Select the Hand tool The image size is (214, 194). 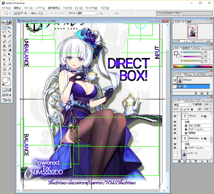pyautogui.click(x=4, y=74)
